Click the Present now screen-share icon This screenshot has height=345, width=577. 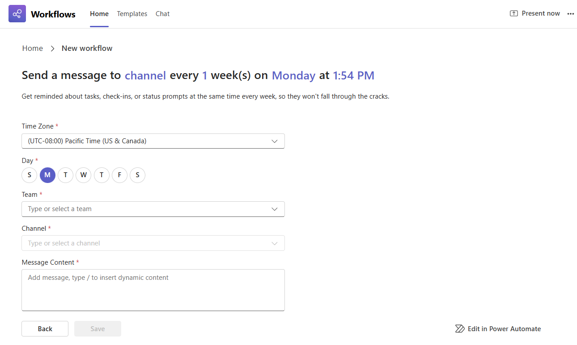514,13
